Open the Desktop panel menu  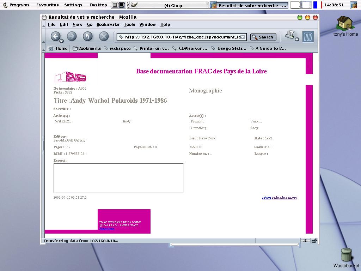pyautogui.click(x=98, y=5)
